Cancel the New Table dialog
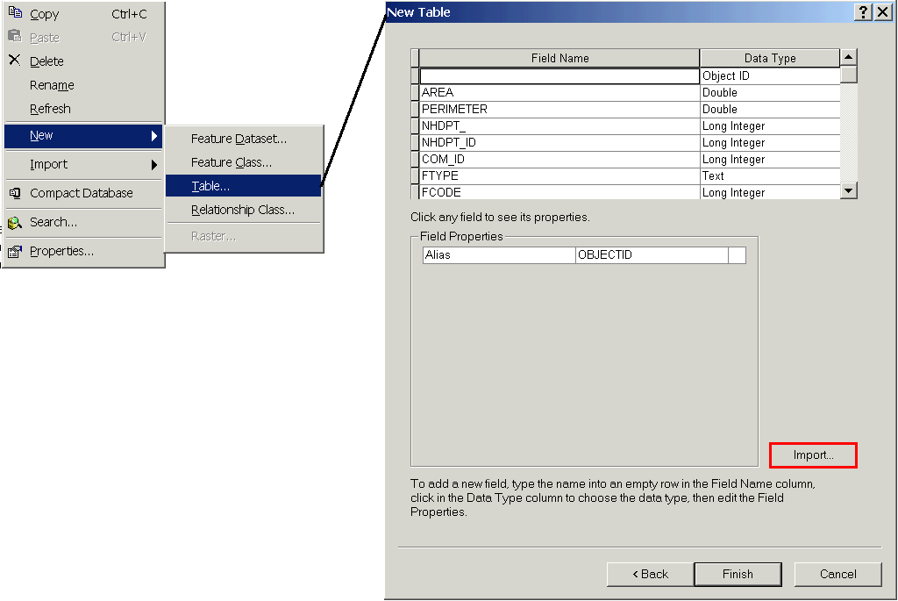The width and height of the screenshot is (898, 601). [x=837, y=574]
